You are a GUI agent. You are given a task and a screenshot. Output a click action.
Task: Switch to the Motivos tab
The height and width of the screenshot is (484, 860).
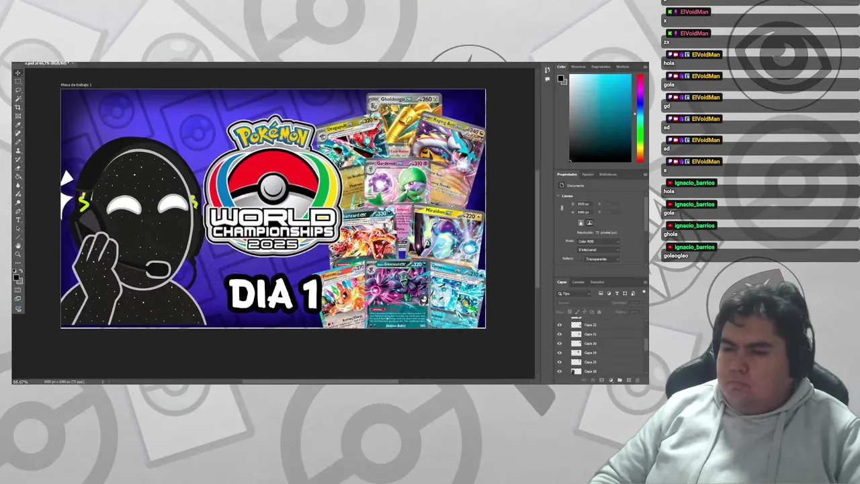click(623, 67)
